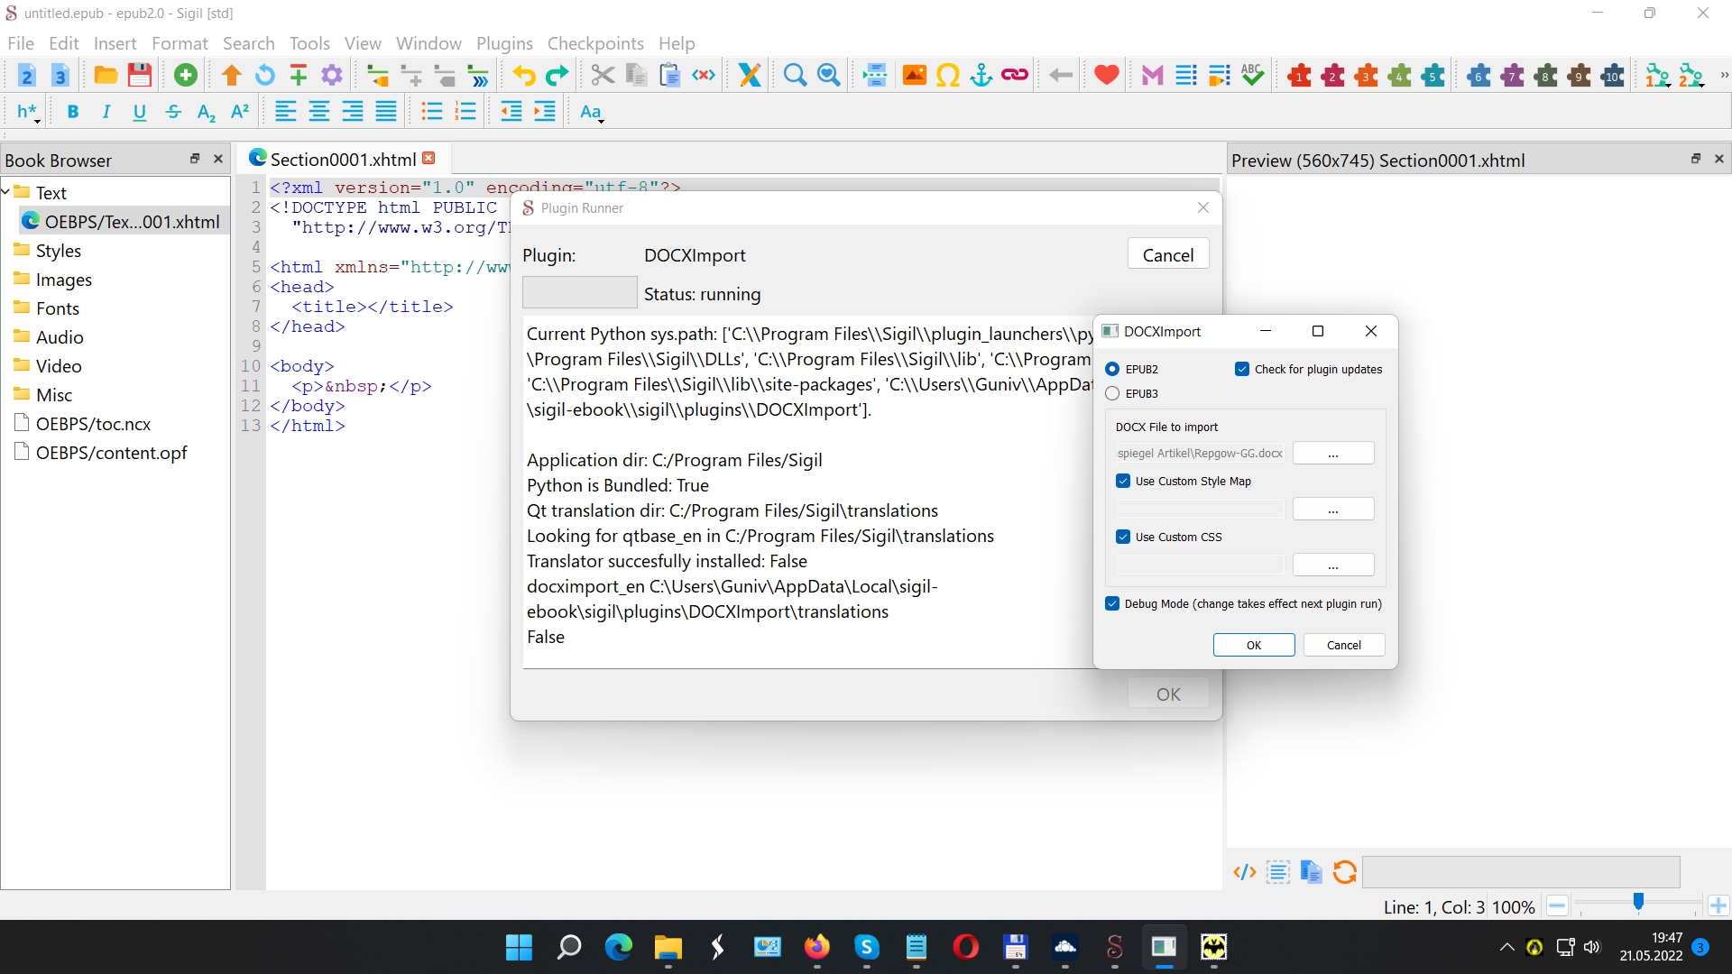Uncheck Use Custom Style Map

tap(1123, 481)
